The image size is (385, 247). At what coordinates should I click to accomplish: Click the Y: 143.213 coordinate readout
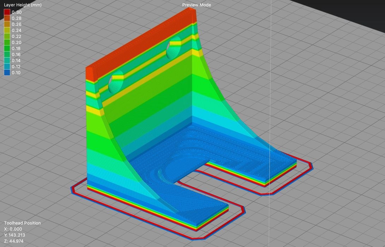14,235
